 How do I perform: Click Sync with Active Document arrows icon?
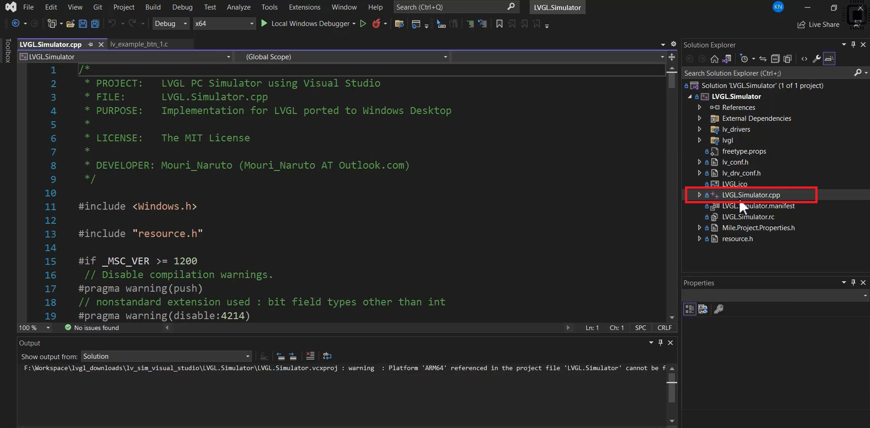click(x=763, y=59)
